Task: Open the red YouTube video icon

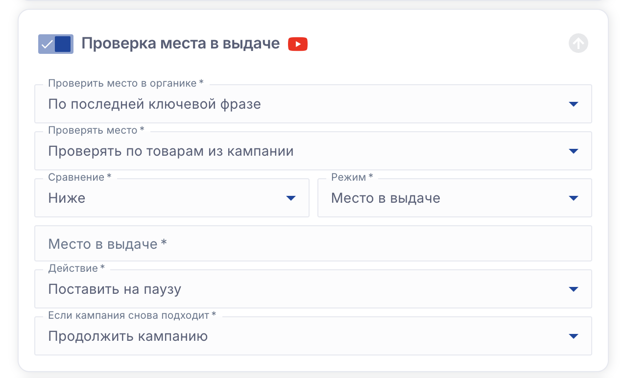Action: [x=297, y=44]
